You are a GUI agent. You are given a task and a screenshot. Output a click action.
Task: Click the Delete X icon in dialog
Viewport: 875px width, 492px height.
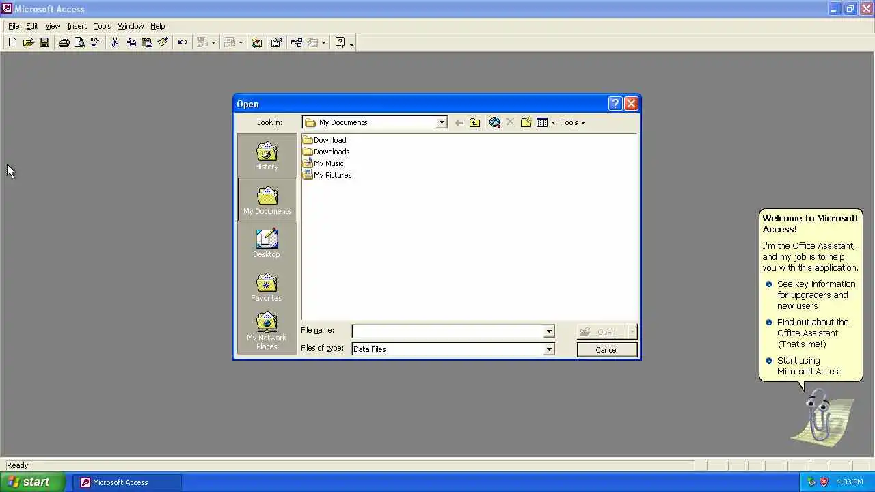510,122
